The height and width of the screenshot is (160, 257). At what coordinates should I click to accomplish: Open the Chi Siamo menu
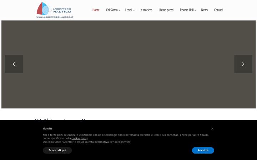pyautogui.click(x=112, y=10)
